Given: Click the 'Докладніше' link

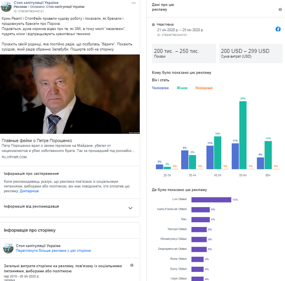Looking at the screenshot, I should click(29, 191).
